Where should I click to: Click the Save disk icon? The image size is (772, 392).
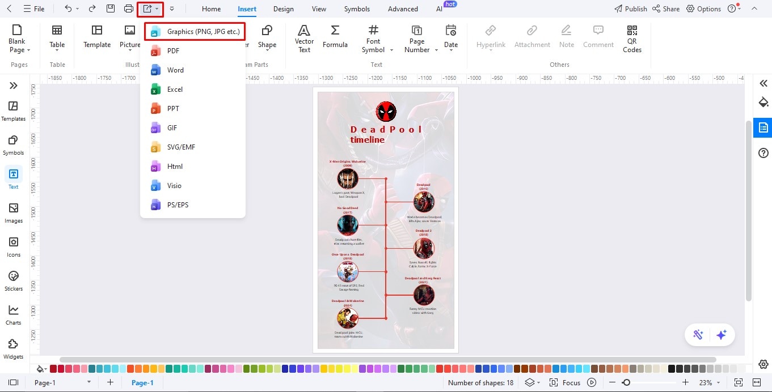[x=111, y=8]
